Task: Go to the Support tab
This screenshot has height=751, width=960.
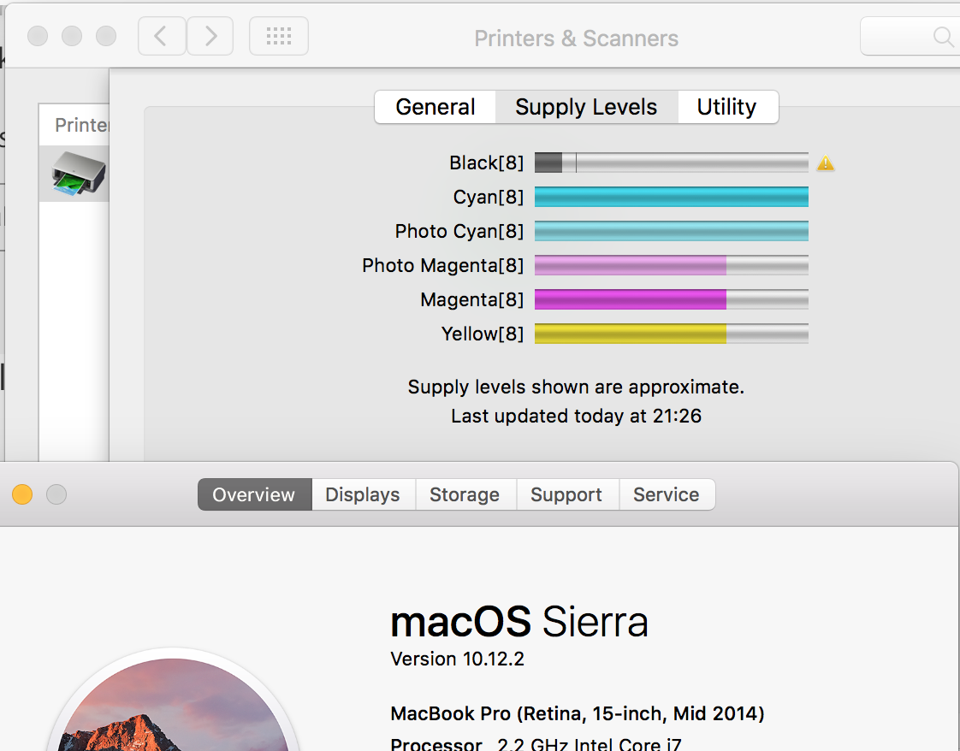Action: [x=566, y=494]
